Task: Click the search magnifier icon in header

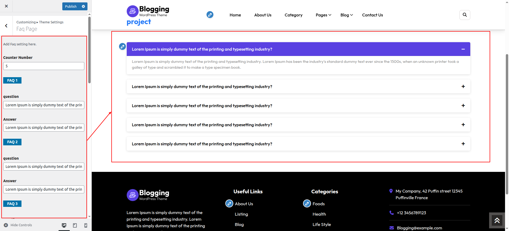Action: [464, 15]
